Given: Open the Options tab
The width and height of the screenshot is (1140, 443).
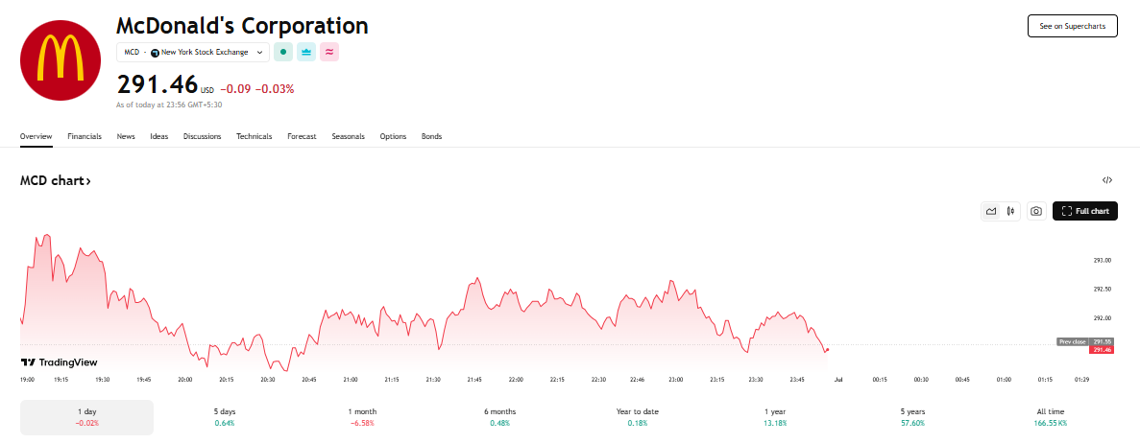Looking at the screenshot, I should tap(394, 136).
